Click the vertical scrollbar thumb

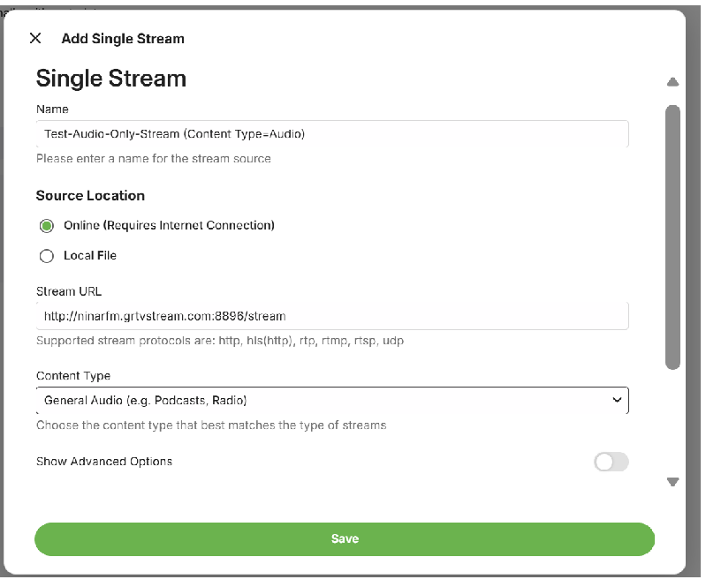click(x=672, y=237)
